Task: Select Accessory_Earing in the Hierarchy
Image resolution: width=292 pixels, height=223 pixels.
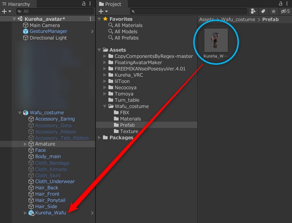Action: coord(55,119)
